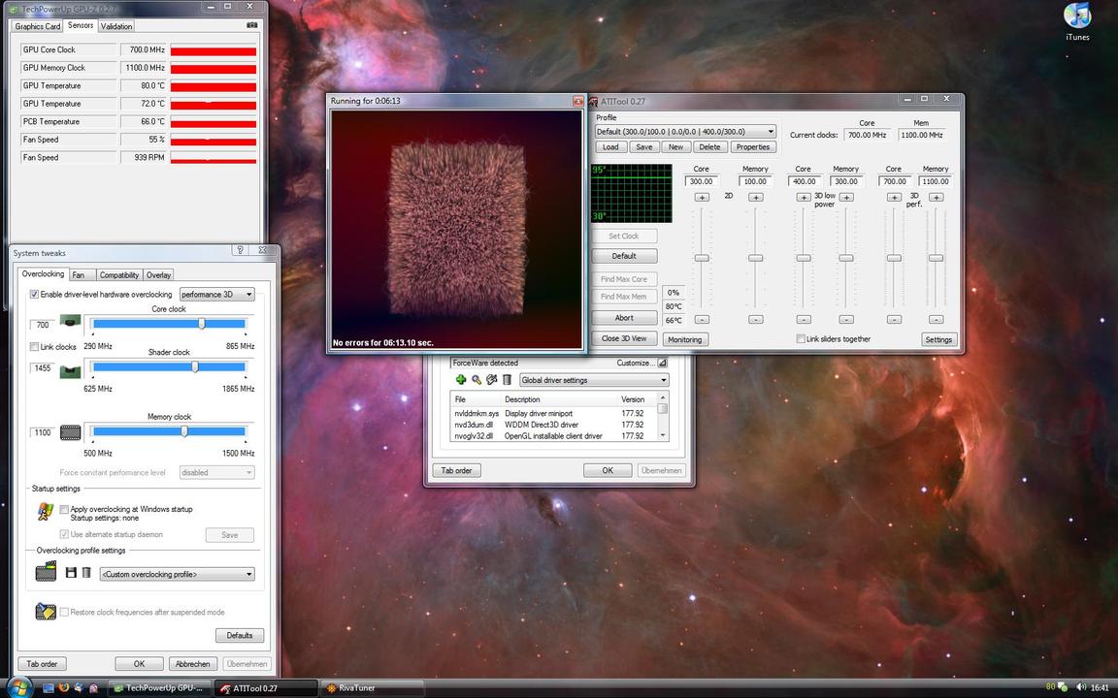Image resolution: width=1118 pixels, height=698 pixels.
Task: Click the overclocking profile clapperboard icon
Action: (x=46, y=572)
